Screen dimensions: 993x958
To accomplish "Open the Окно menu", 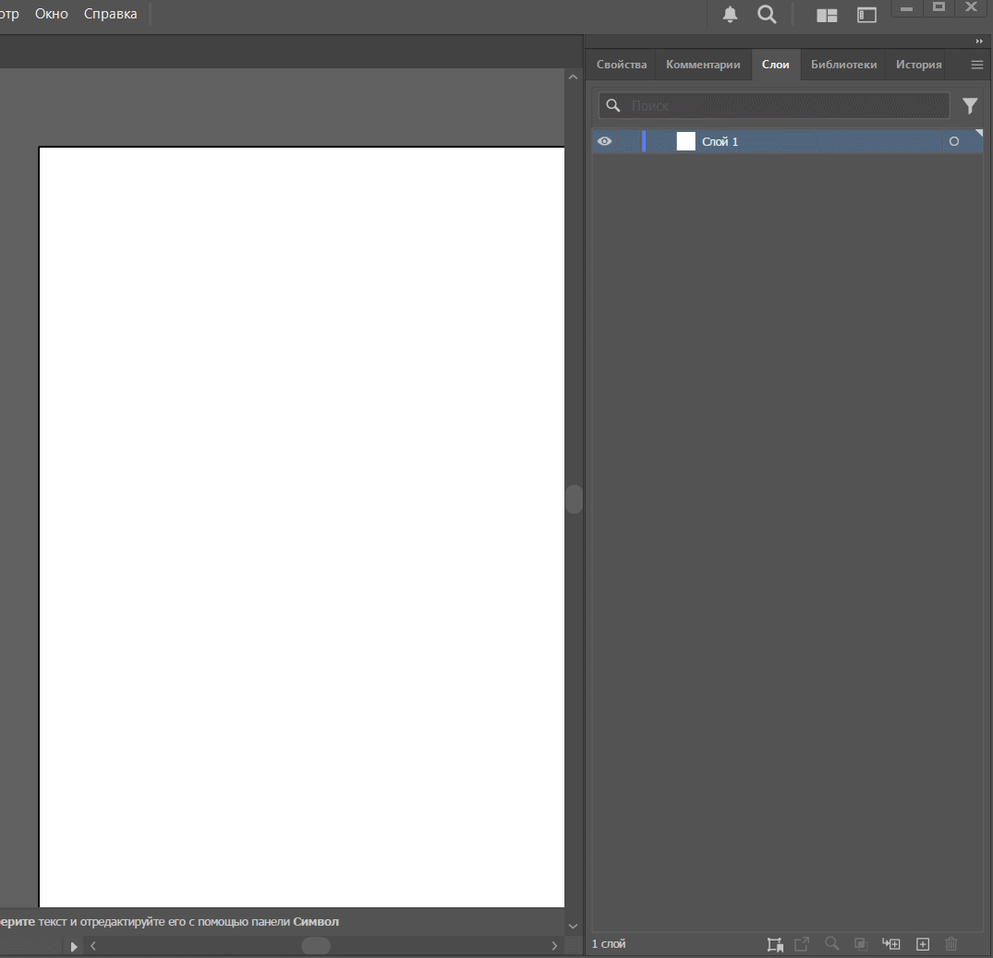I will click(x=52, y=14).
